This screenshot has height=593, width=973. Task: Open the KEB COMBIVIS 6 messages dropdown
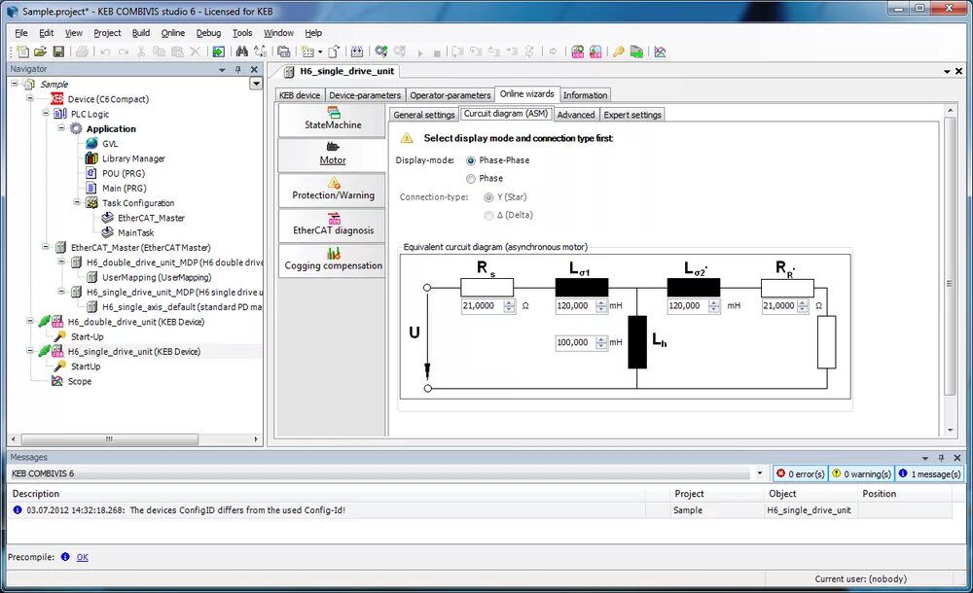[760, 473]
